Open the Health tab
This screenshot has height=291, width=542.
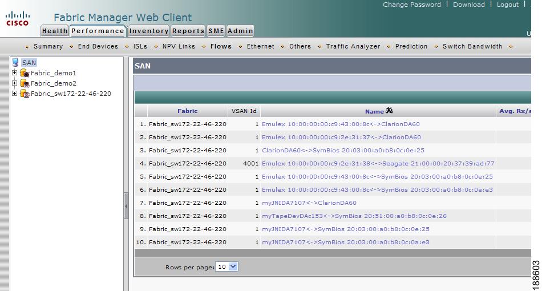55,31
